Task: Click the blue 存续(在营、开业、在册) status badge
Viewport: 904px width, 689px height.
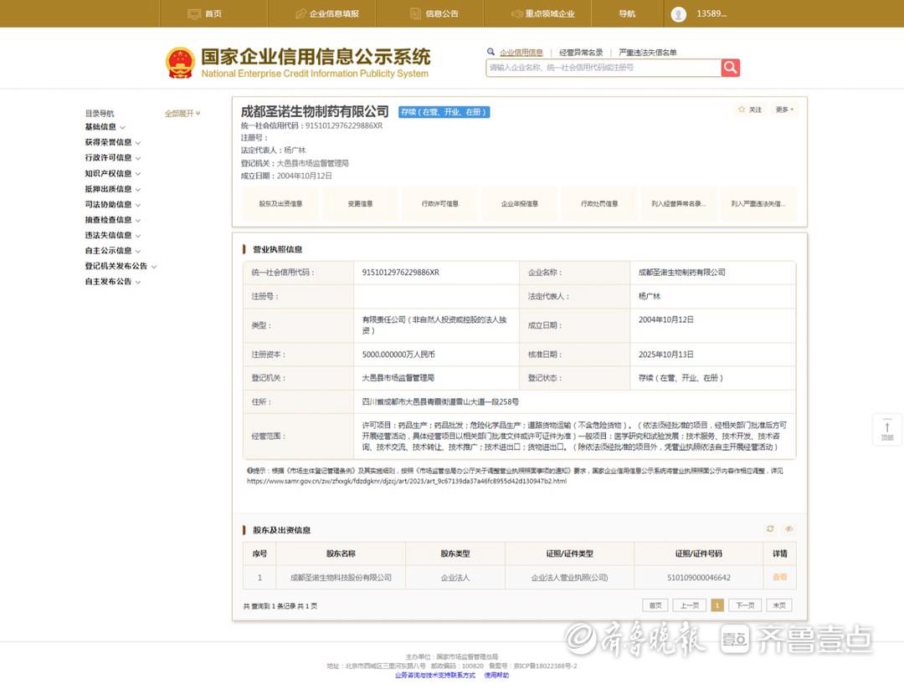Action: click(x=444, y=112)
